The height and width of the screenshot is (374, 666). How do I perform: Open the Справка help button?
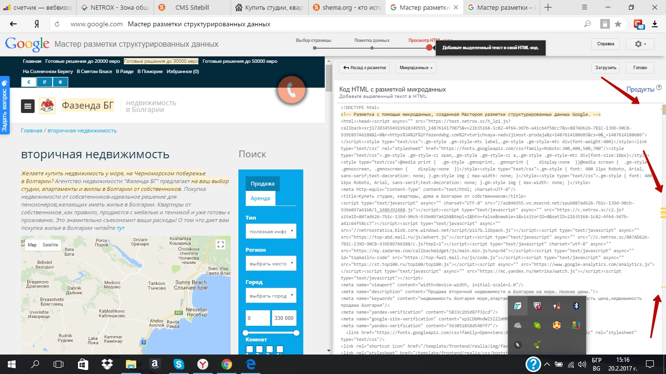click(606, 44)
